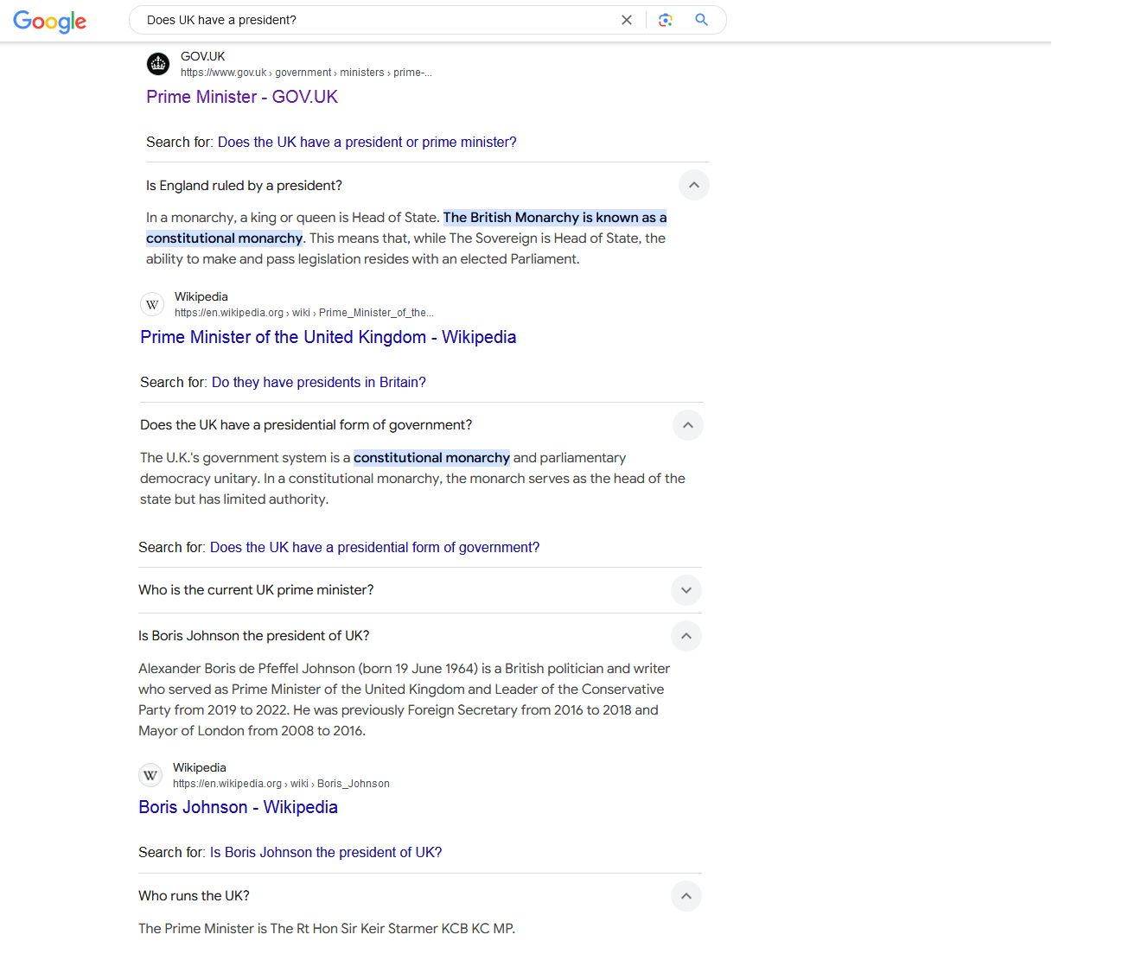Click the Wikipedia favicon for Boris Johnson result
1129x960 pixels.
click(x=150, y=775)
